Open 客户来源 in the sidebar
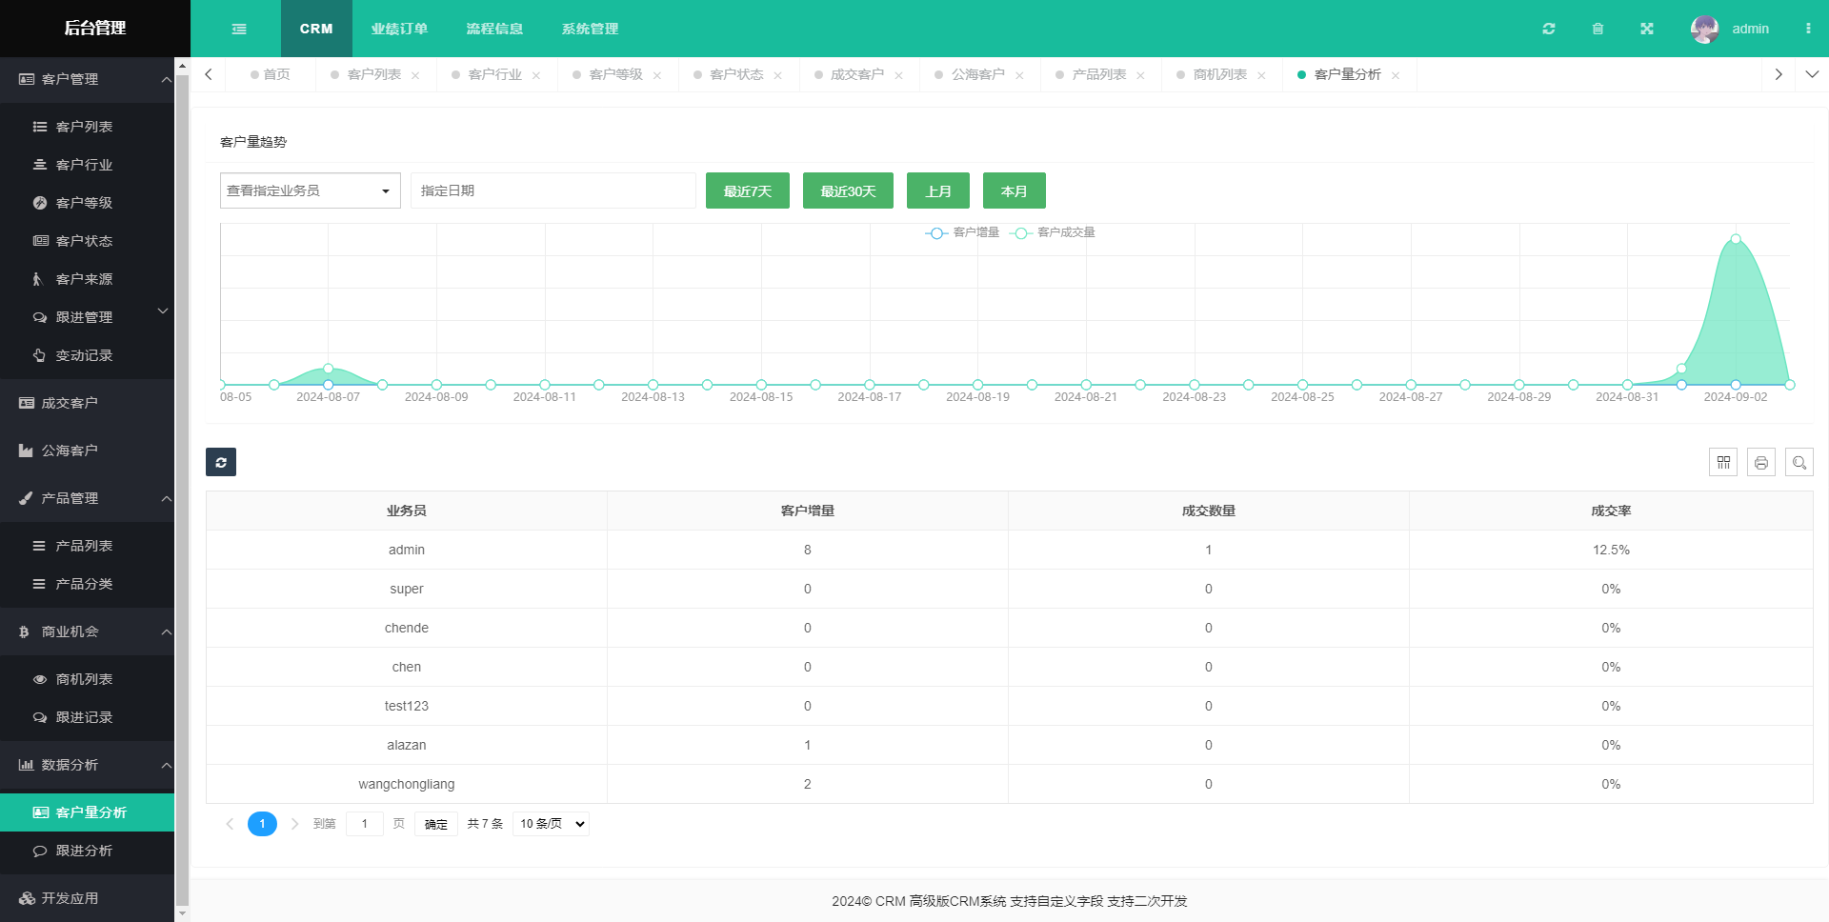 [x=87, y=279]
